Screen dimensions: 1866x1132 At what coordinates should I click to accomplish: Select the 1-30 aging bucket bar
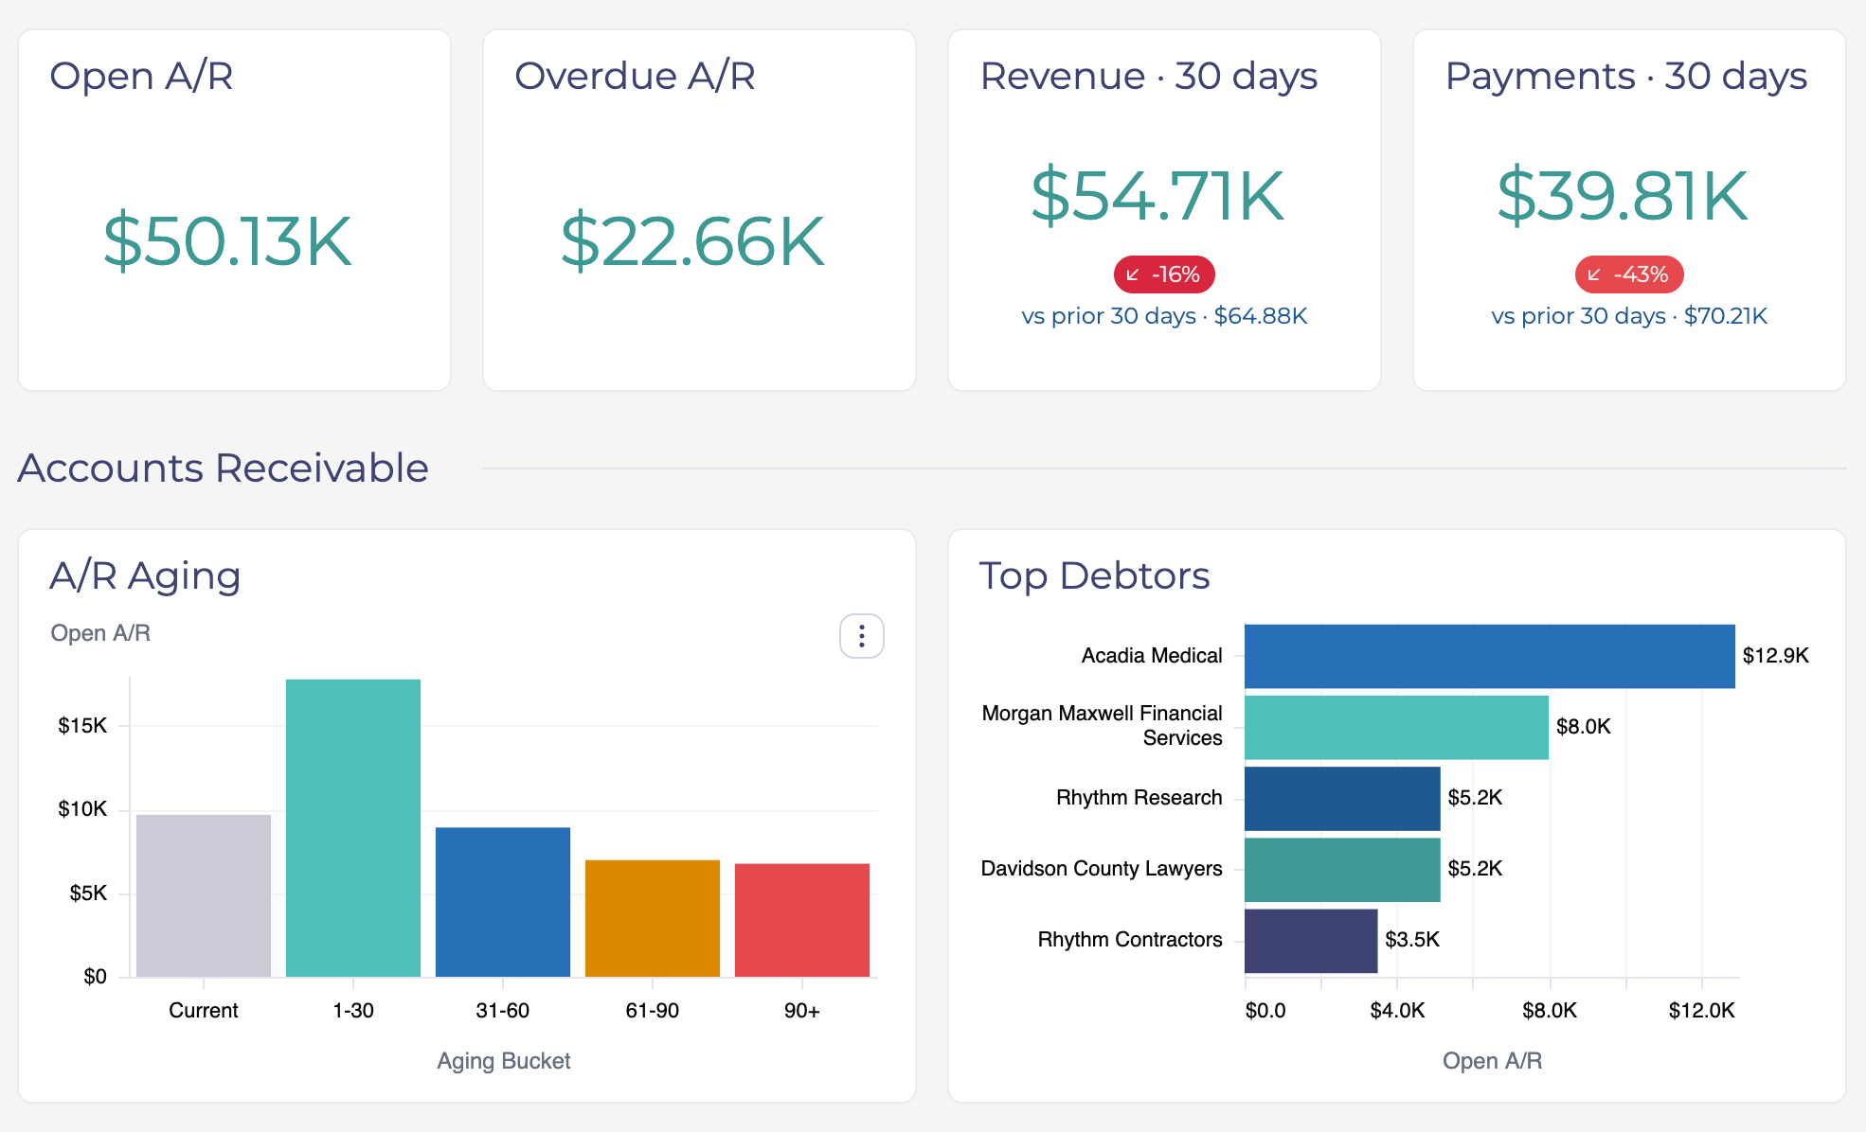coord(353,828)
